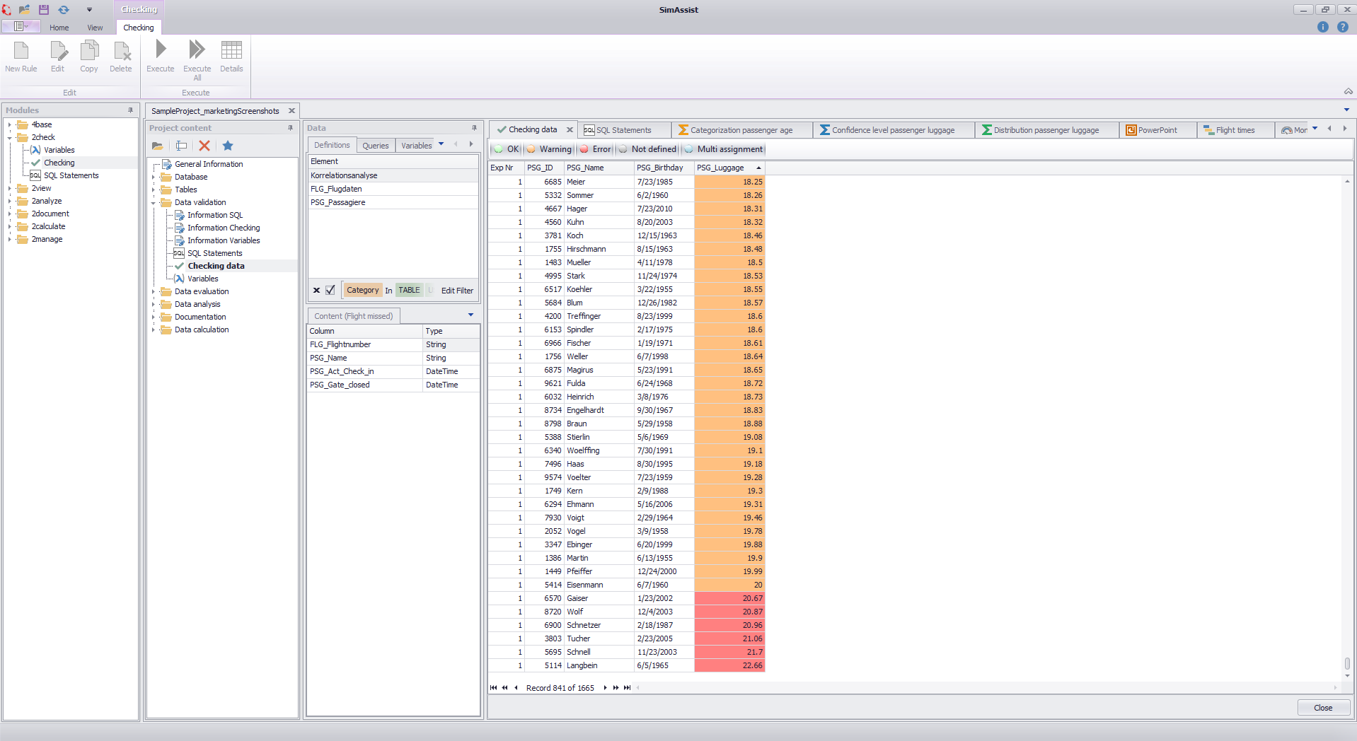Expand the Data evaluation folder
Image resolution: width=1357 pixels, height=741 pixels.
coord(154,291)
